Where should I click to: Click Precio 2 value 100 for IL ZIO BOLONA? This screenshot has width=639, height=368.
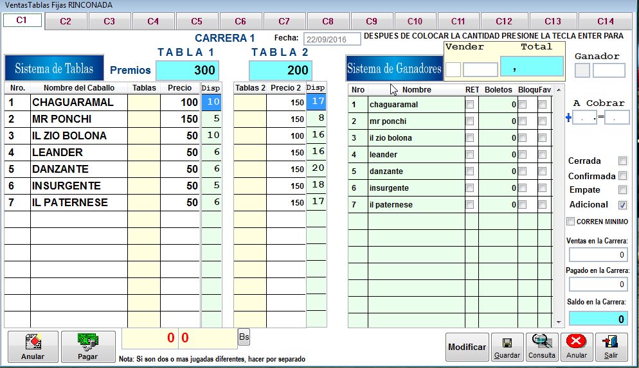coord(286,136)
